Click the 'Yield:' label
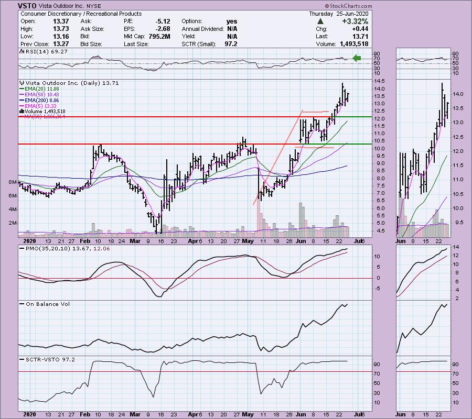The width and height of the screenshot is (472, 419). click(x=188, y=36)
